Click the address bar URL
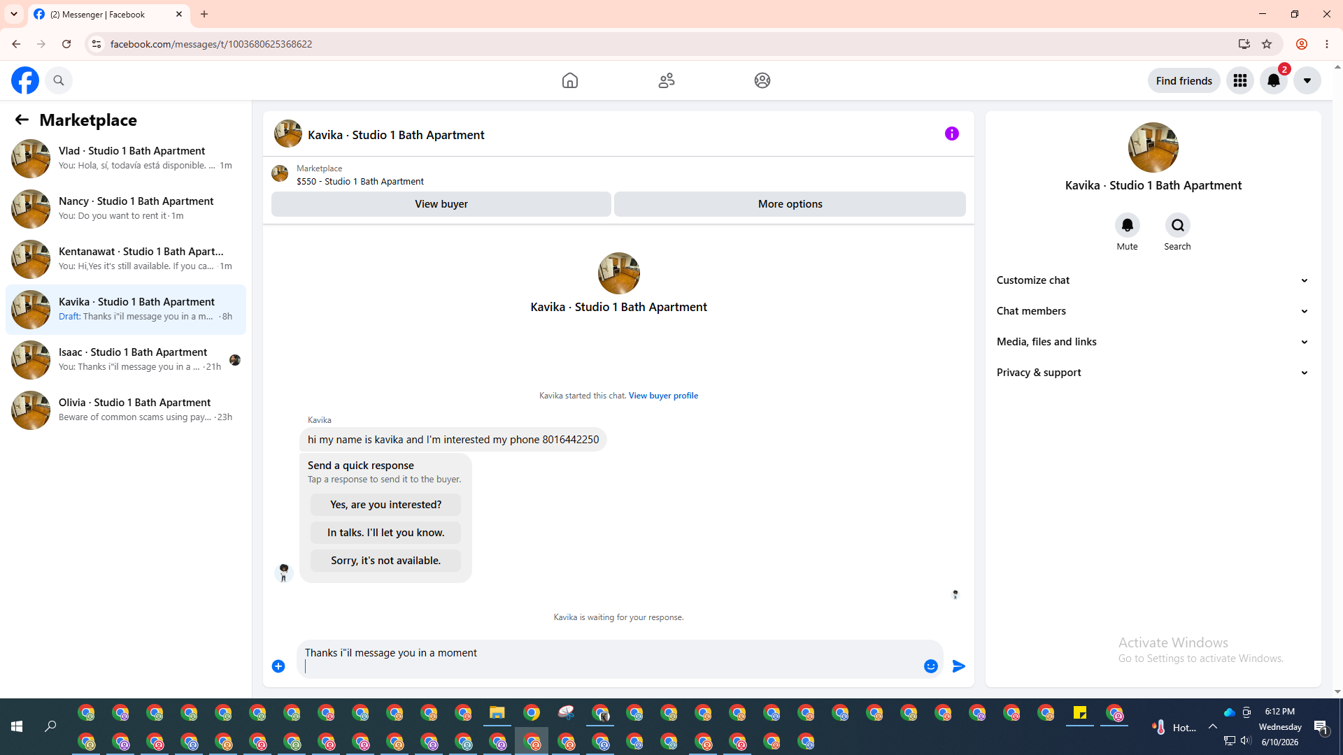The width and height of the screenshot is (1343, 755). click(211, 44)
